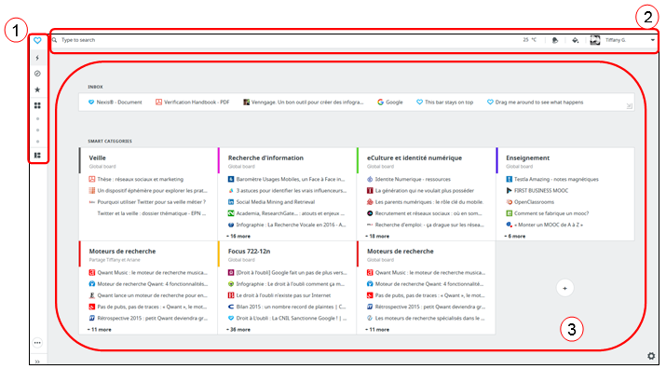The height and width of the screenshot is (369, 666).
Task: Open '3 astuces pour identifier les vrais influenceurs'
Action: click(287, 191)
